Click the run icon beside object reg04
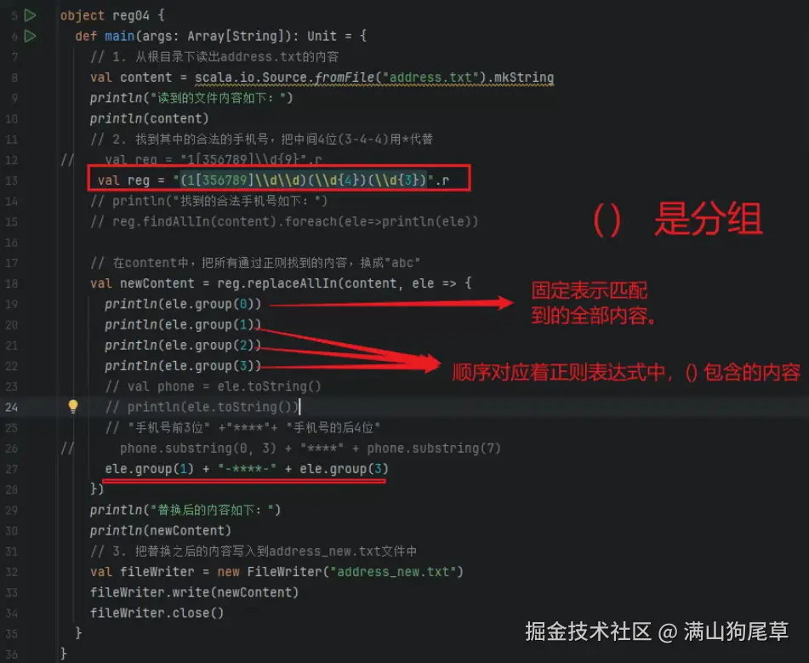The height and width of the screenshot is (663, 809). [x=31, y=15]
